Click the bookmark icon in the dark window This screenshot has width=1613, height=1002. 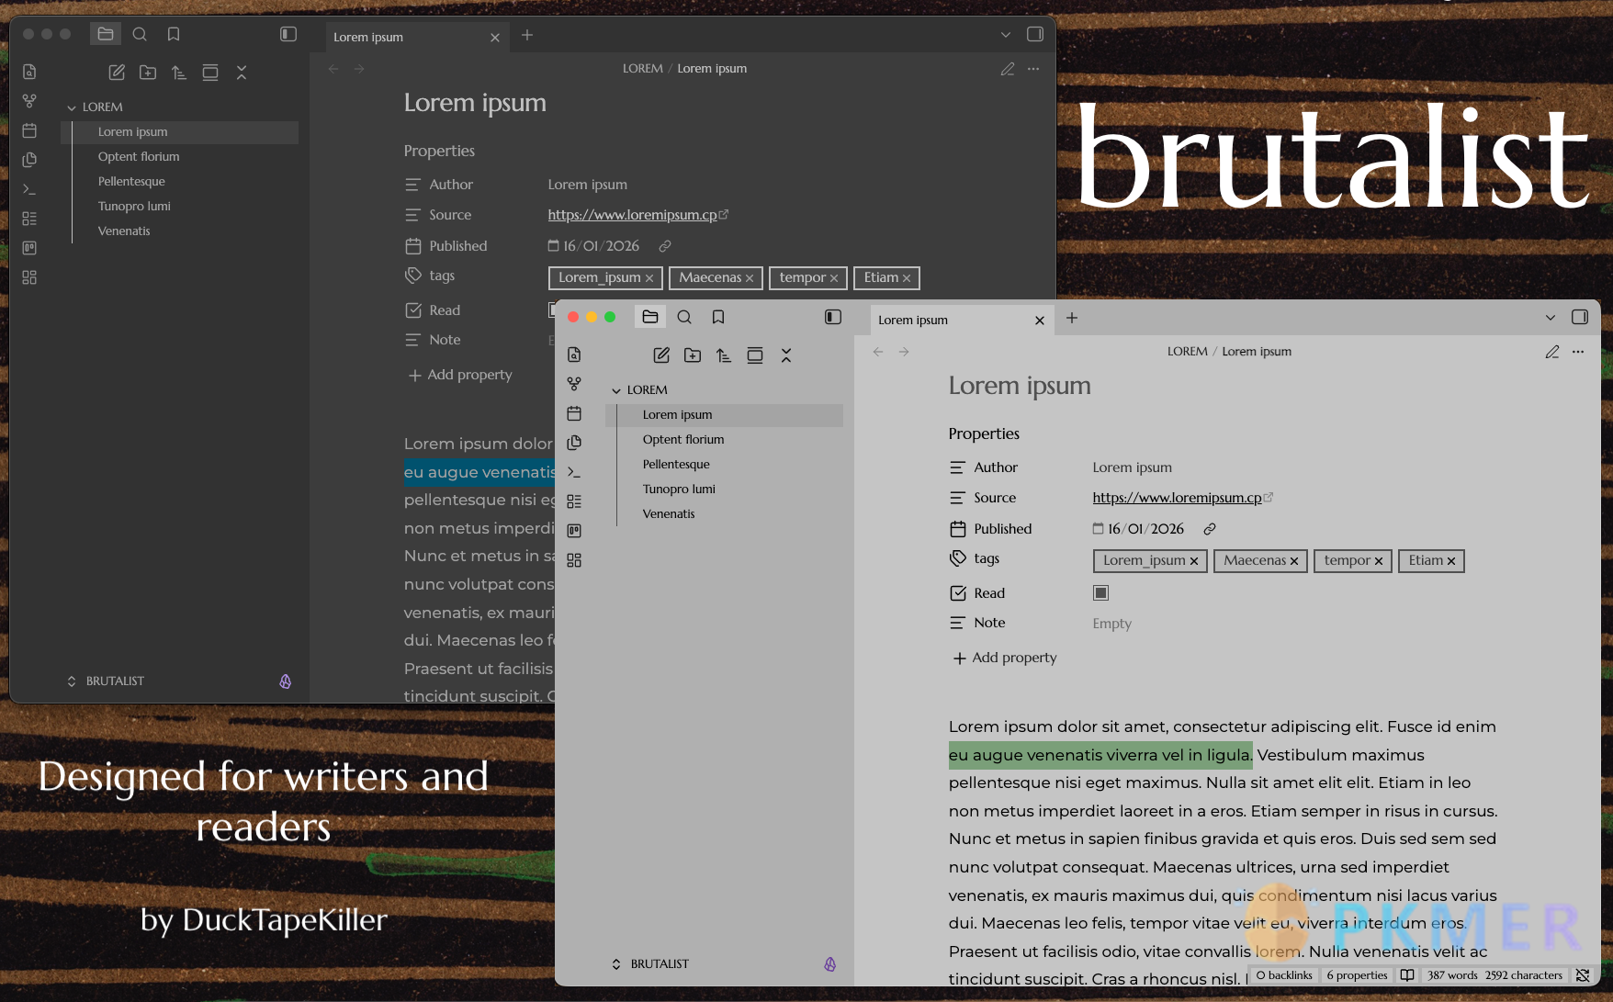pyautogui.click(x=174, y=34)
